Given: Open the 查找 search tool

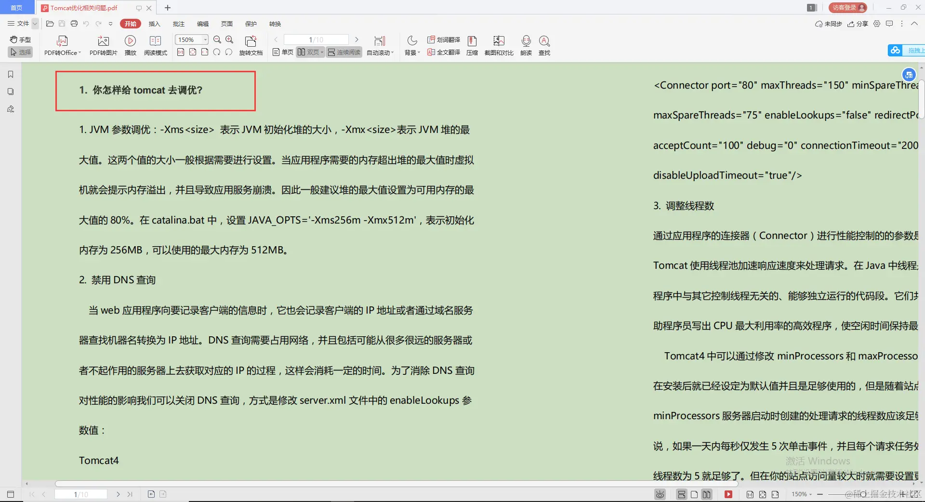Looking at the screenshot, I should click(x=544, y=45).
